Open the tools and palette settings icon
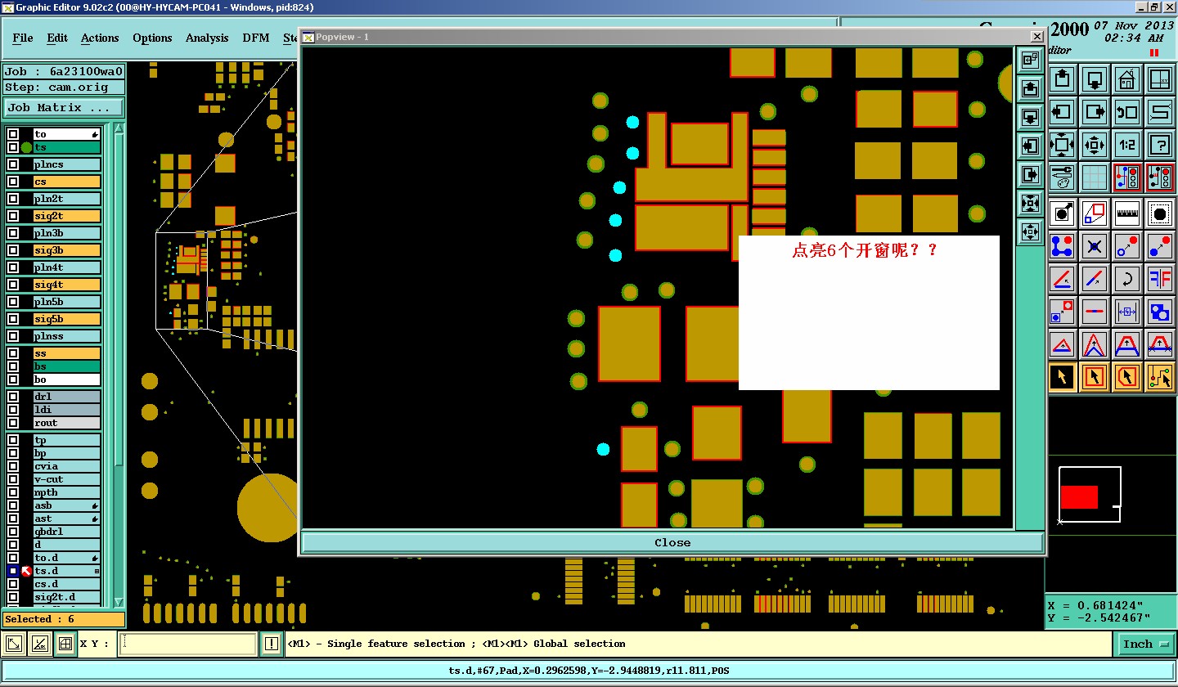 point(1062,177)
